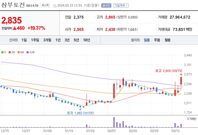This screenshot has height=135, width=198.
Task: Click the 2,586 price axis label
Action: [188, 84]
